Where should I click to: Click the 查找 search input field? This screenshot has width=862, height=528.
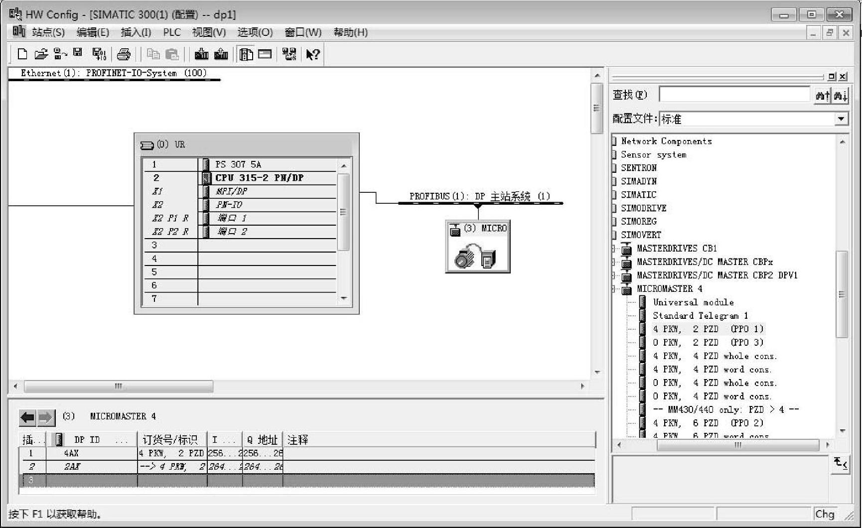[x=735, y=95]
